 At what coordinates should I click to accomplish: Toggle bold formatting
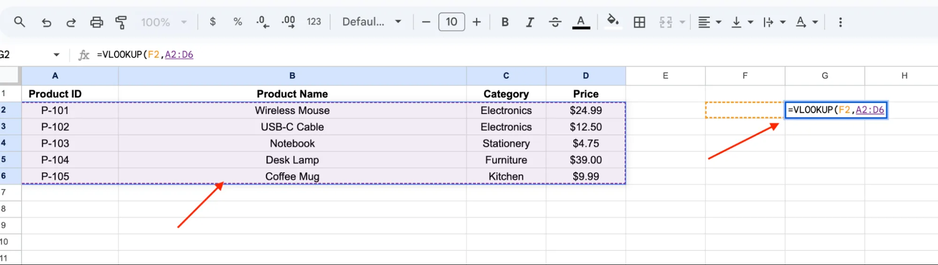(x=505, y=22)
